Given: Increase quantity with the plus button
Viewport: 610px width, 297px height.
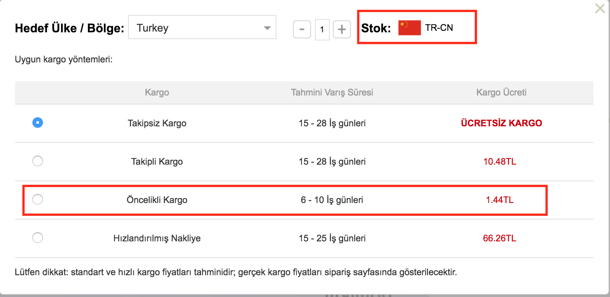Looking at the screenshot, I should pos(342,29).
